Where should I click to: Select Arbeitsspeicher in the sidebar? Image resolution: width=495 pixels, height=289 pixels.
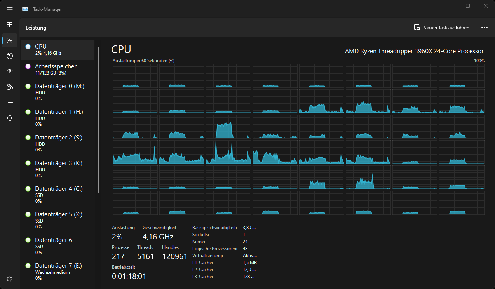click(x=57, y=69)
